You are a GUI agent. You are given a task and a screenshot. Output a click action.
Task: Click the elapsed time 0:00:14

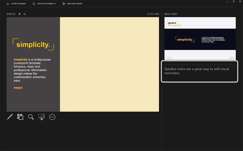[x=11, y=14]
